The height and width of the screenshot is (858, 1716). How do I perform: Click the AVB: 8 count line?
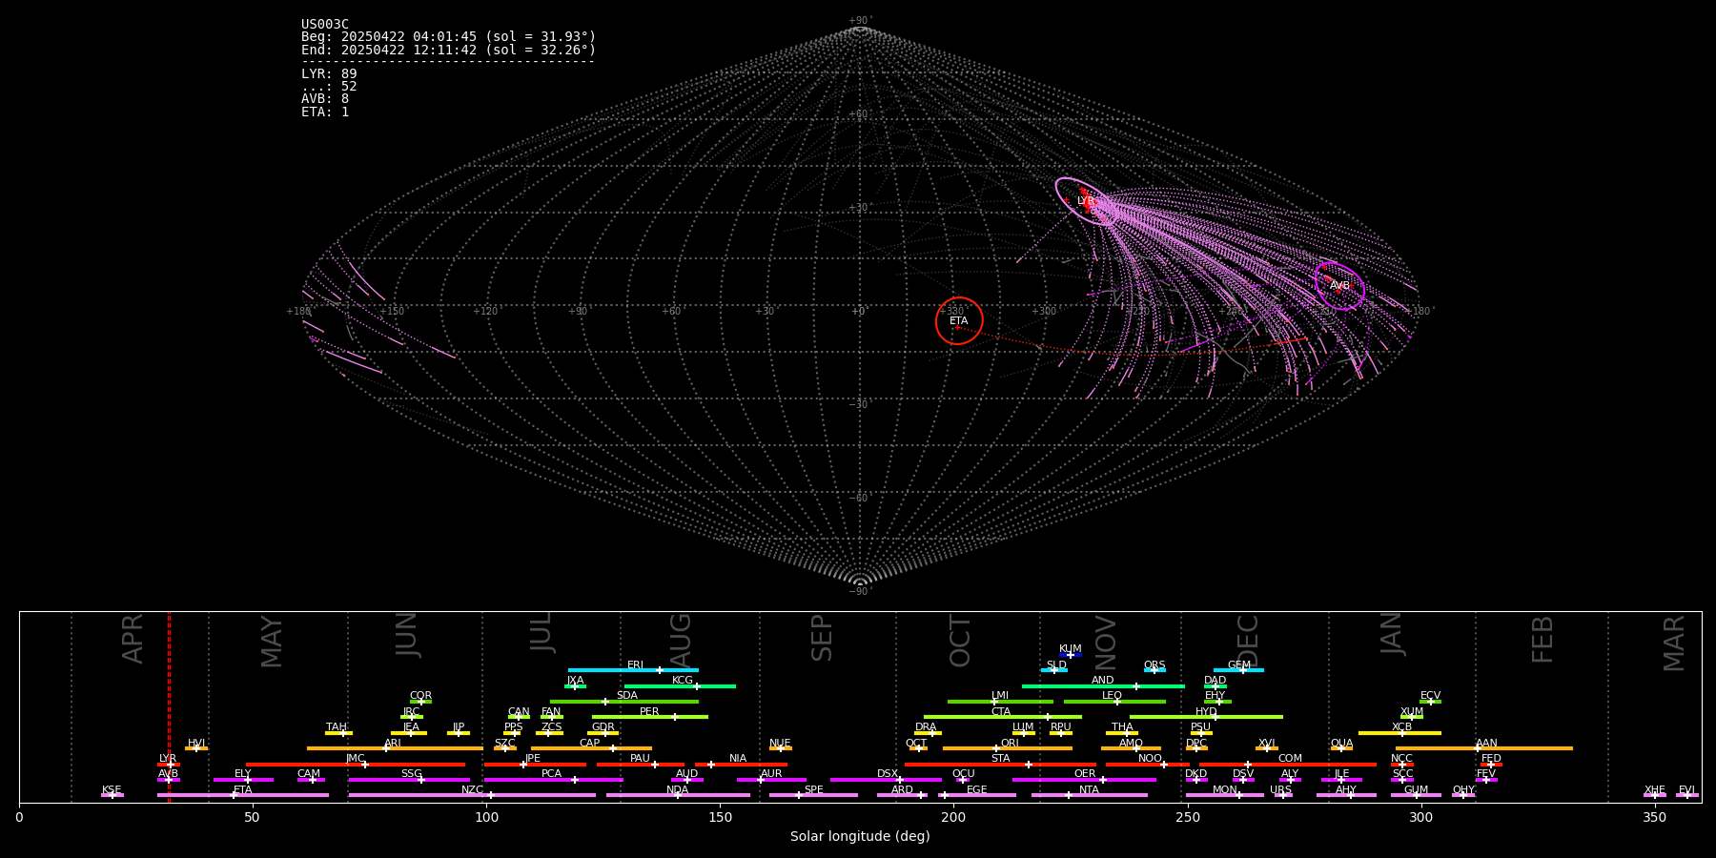(x=325, y=99)
